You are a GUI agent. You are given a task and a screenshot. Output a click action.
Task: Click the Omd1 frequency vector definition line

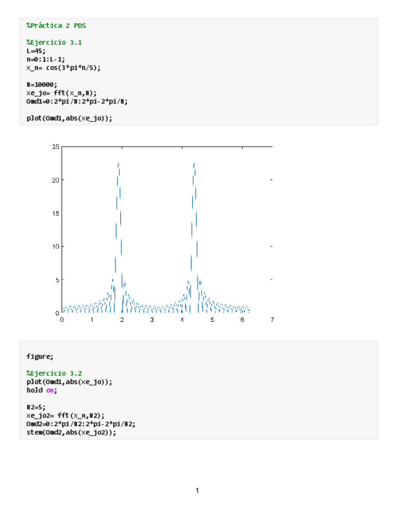(77, 102)
